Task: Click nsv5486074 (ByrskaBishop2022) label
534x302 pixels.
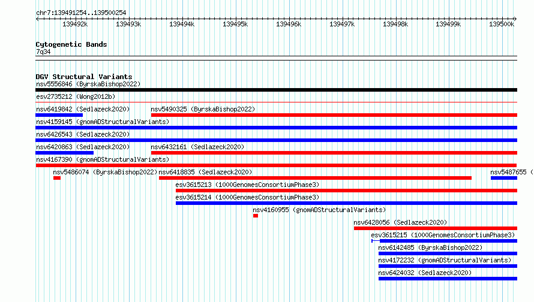Action: pyautogui.click(x=105, y=172)
